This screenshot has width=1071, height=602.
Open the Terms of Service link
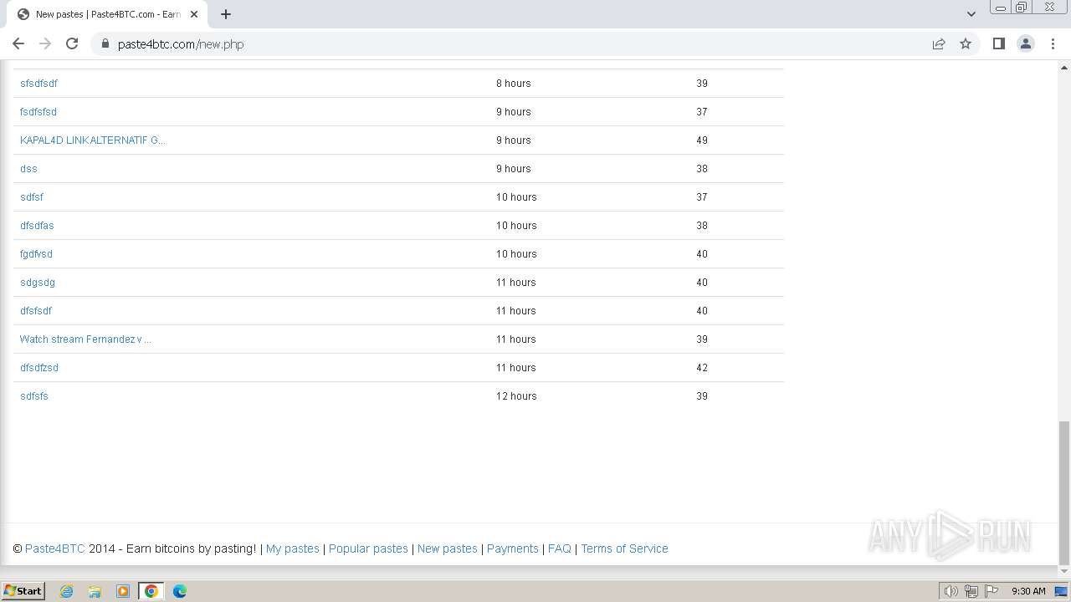click(x=624, y=548)
